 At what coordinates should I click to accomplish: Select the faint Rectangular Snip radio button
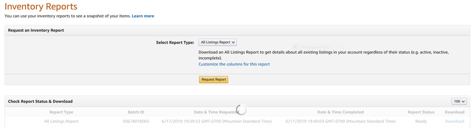click(295, 47)
